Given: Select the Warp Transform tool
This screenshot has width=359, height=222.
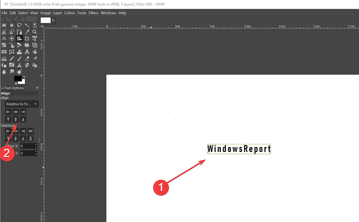Looking at the screenshot, I should pos(19,52).
